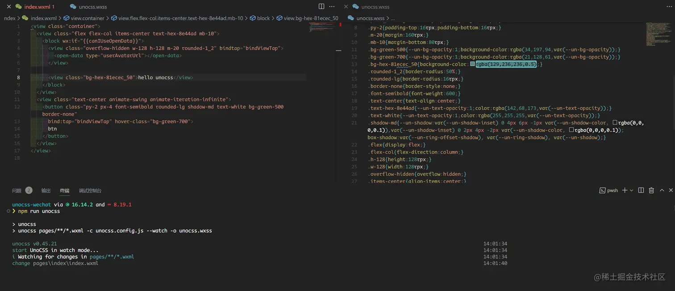675x291 pixels.
Task: Kill the terminal using the trash icon
Action: pos(651,191)
